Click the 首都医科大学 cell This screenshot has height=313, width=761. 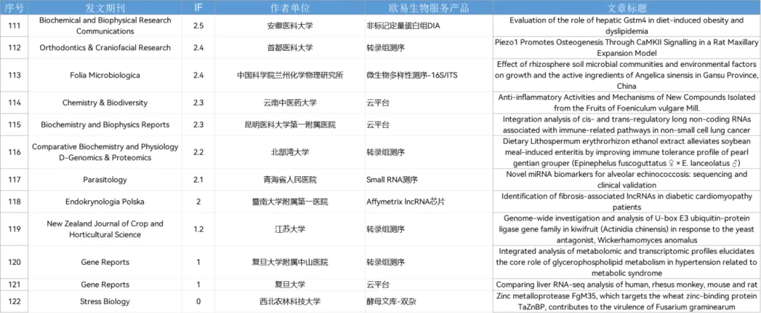click(x=290, y=47)
